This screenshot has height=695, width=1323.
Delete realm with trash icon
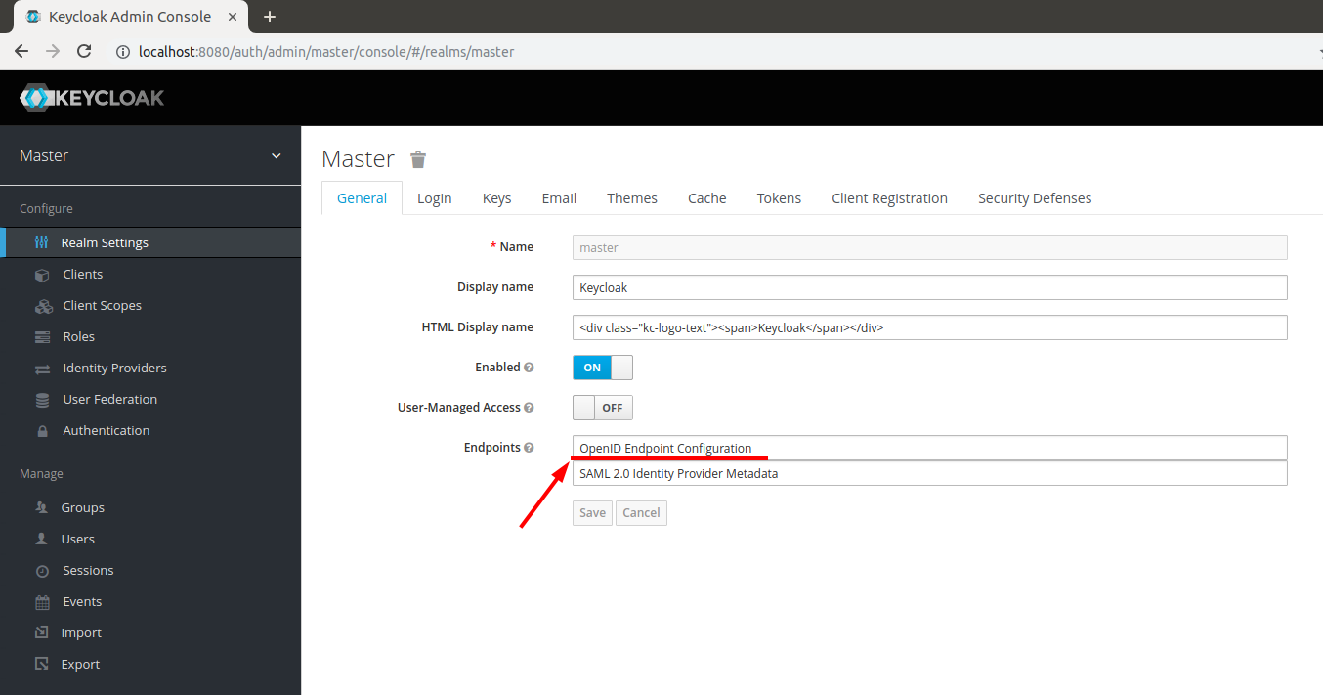418,159
